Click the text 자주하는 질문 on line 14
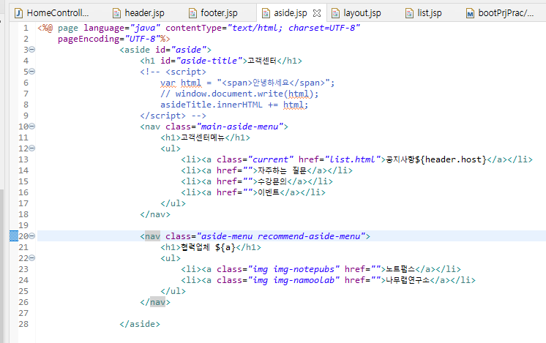The height and width of the screenshot is (343, 546). coord(282,170)
